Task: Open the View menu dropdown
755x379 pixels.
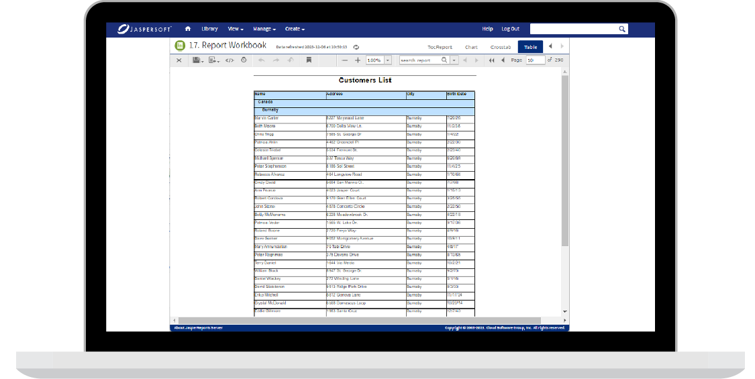Action: pyautogui.click(x=236, y=29)
